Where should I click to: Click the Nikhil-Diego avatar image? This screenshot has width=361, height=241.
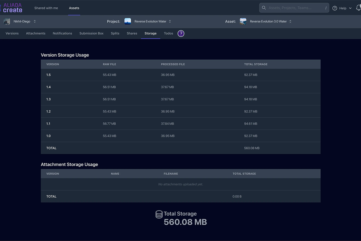(7, 21)
